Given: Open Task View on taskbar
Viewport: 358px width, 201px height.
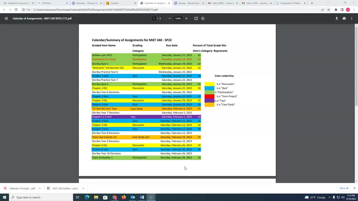Looking at the screenshot, I should (77, 197).
